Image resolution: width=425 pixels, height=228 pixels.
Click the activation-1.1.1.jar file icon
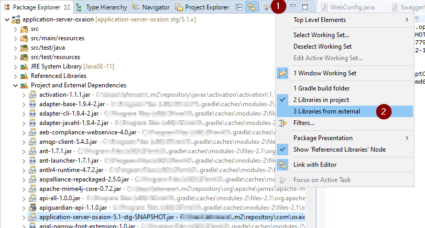(x=32, y=95)
